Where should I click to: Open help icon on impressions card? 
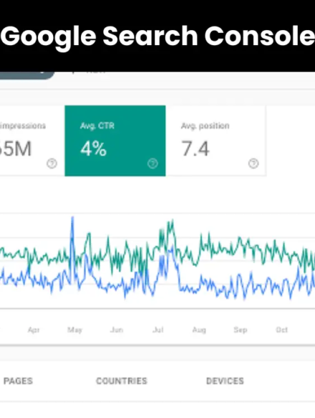click(x=52, y=164)
